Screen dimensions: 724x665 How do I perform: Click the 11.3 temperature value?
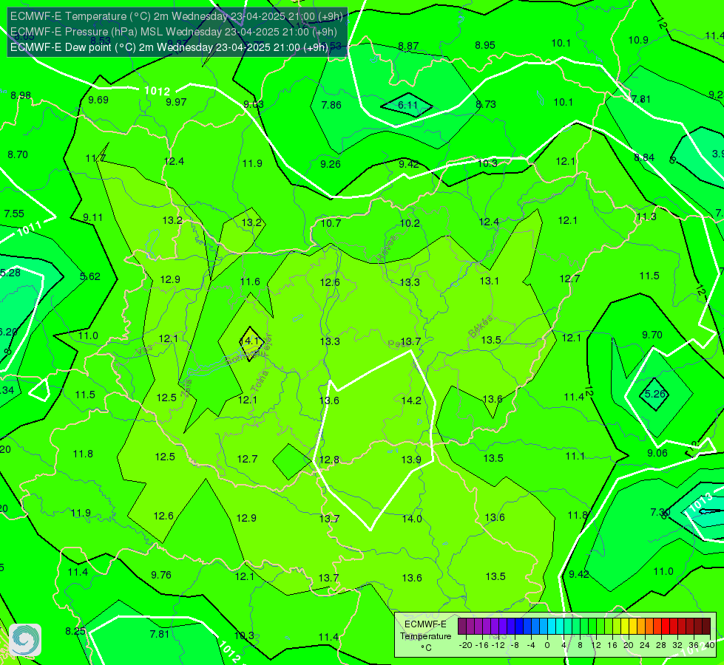646,217
